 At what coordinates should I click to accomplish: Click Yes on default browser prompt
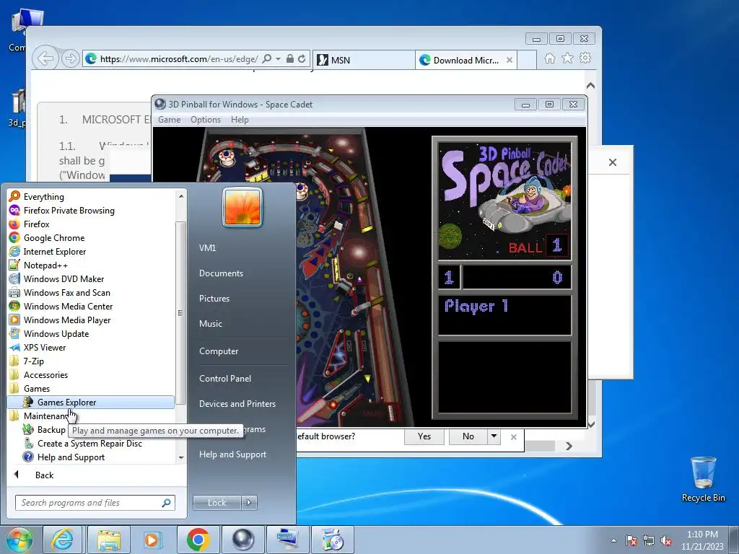[424, 436]
